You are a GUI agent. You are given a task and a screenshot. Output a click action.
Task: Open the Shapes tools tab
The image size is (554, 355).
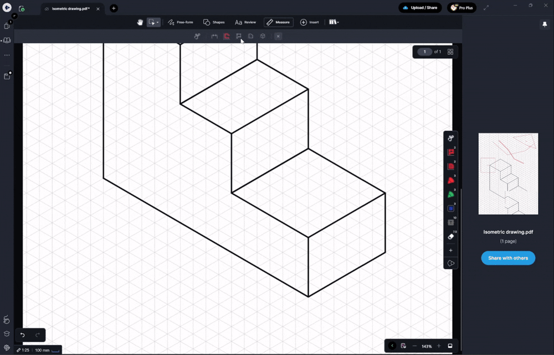[214, 22]
